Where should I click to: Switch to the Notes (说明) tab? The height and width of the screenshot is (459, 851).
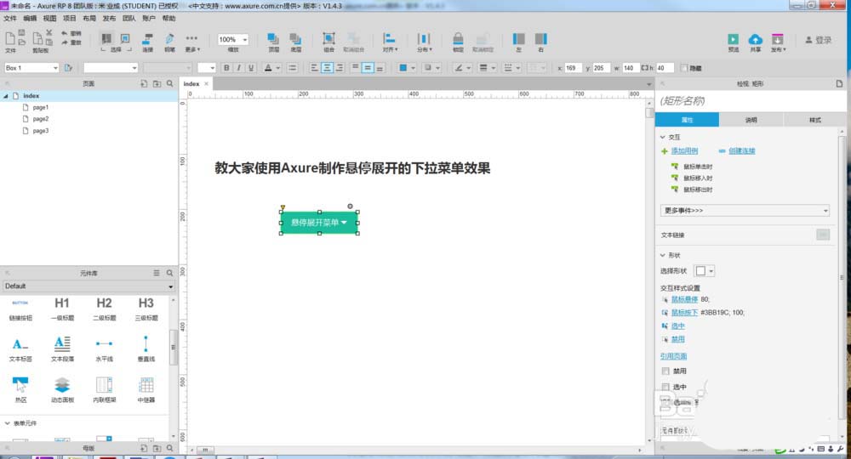[751, 120]
